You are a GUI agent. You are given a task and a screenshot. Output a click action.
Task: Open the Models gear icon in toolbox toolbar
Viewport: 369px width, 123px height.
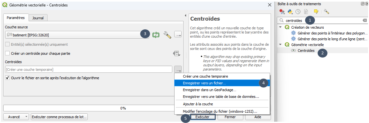pos(282,11)
